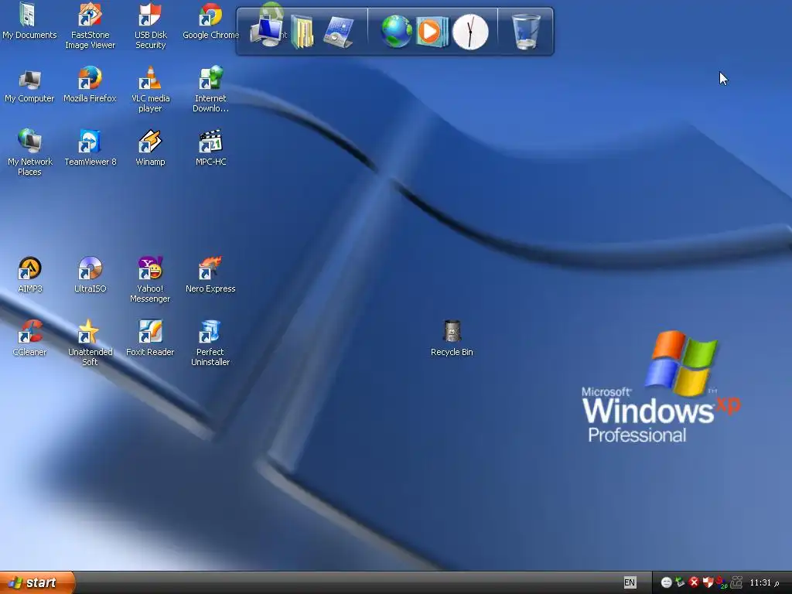Click the media player icon in the dock
Screen dimensions: 792x594
(x=432, y=31)
